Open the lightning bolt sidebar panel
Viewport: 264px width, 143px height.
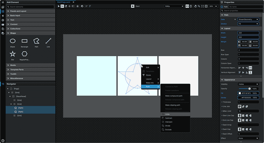(x=3, y=16)
